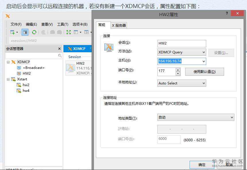Click the search magnifier icon
Image resolution: width=247 pixels, height=170 pixels.
click(60, 56)
